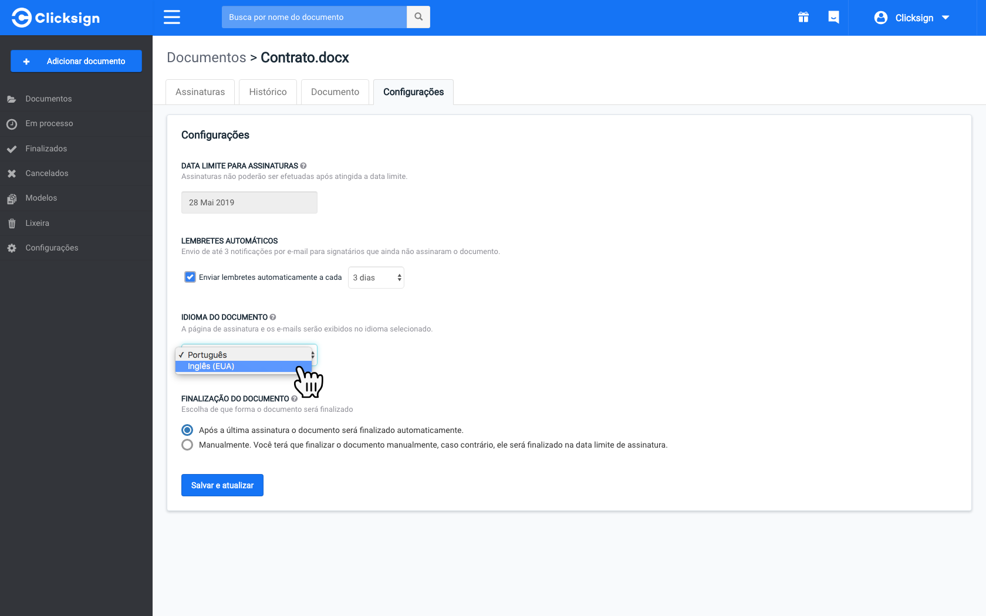
Task: Click help icon next to Idioma do documento
Action: tap(273, 317)
